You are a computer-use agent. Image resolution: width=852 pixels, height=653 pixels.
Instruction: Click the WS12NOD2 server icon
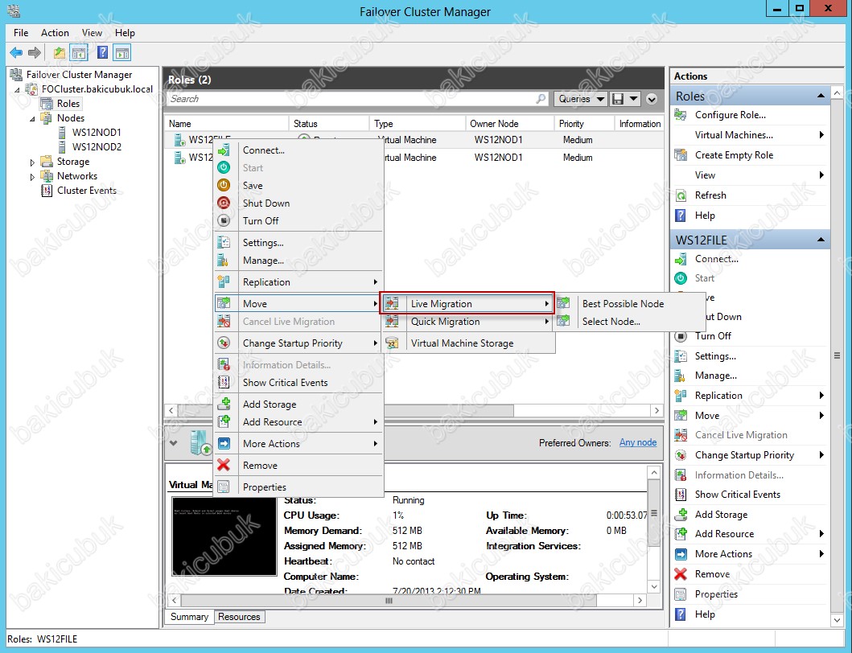(x=62, y=146)
